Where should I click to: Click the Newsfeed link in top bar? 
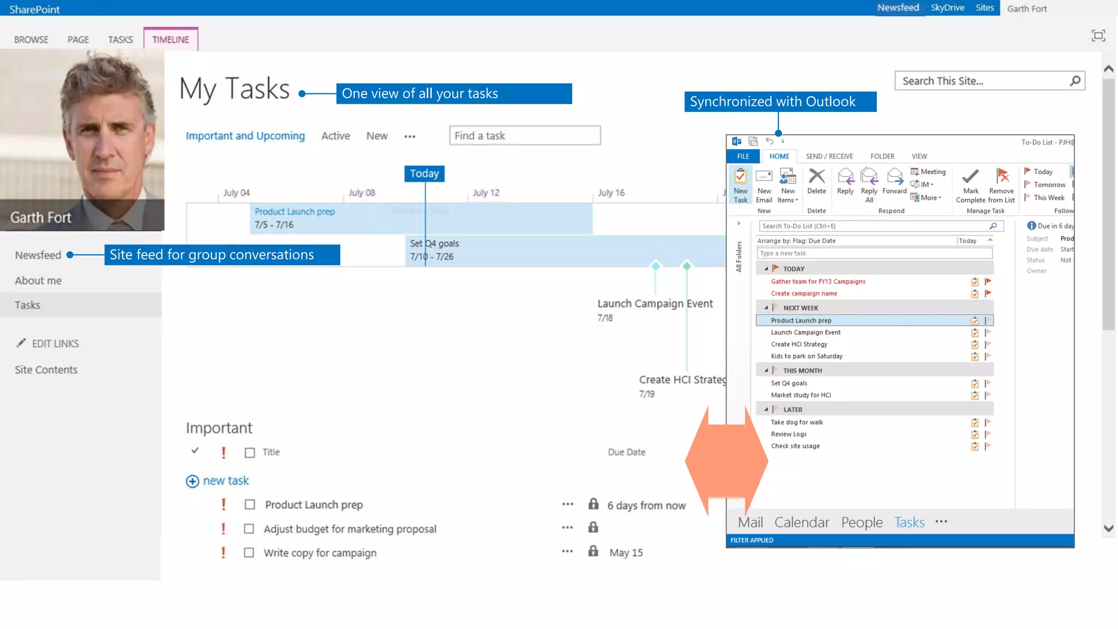pyautogui.click(x=898, y=8)
